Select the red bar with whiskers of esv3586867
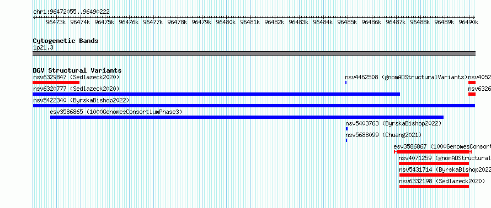The width and height of the screenshot is (491, 208). tap(433, 152)
